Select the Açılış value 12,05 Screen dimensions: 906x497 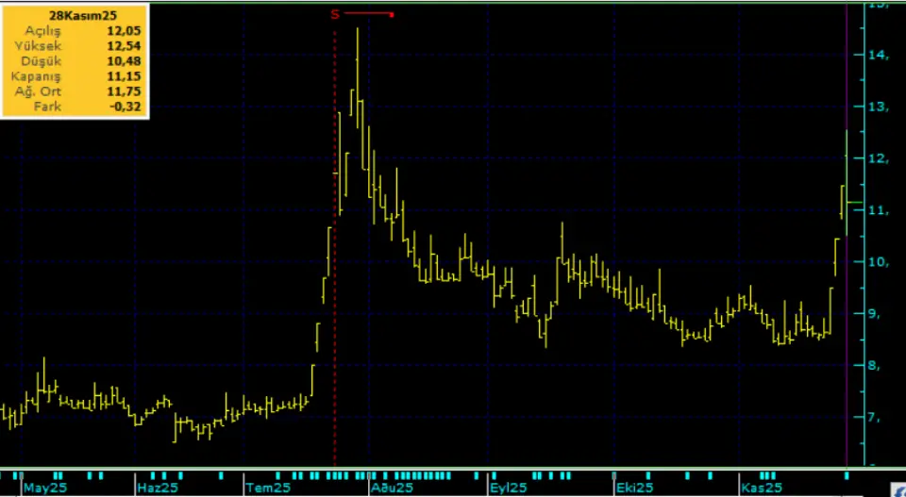tap(123, 31)
